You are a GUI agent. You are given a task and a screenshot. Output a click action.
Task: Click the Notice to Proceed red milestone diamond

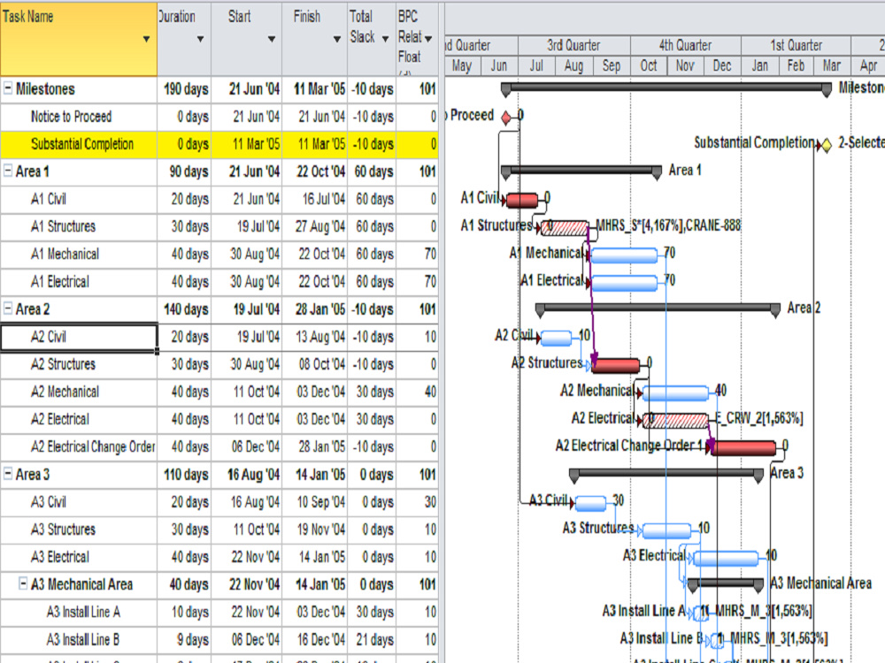pos(506,118)
